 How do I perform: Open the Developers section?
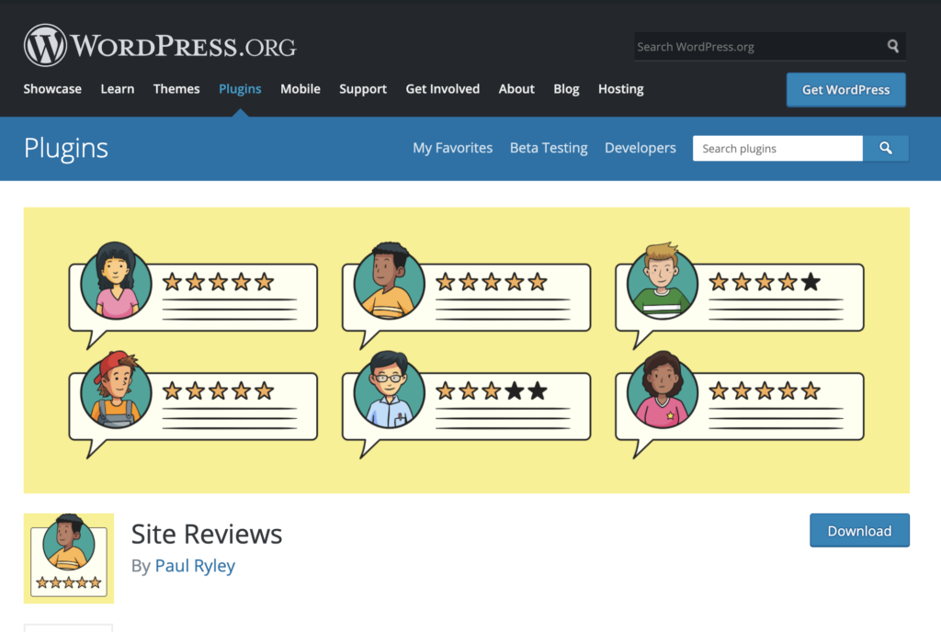pos(640,148)
